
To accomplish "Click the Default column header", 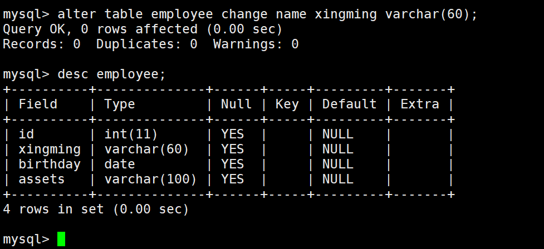I will 349,104.
